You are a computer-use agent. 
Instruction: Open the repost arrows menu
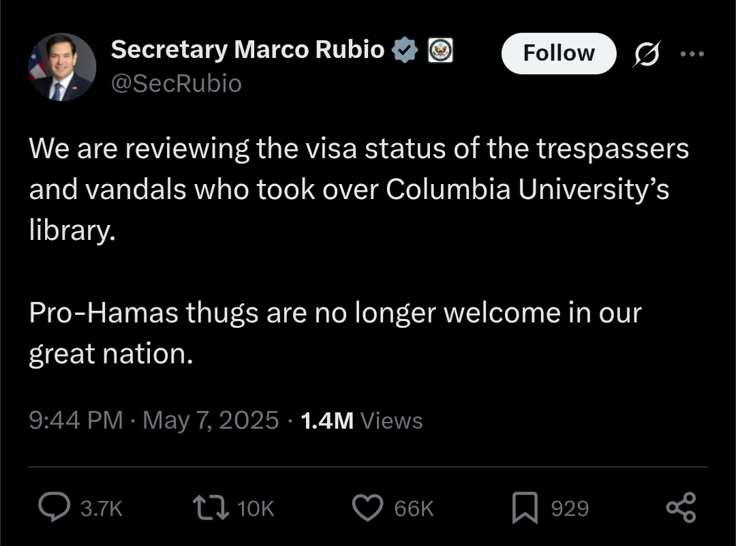211,508
